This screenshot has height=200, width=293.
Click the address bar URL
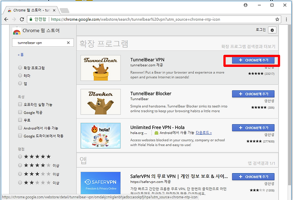pos(136,19)
